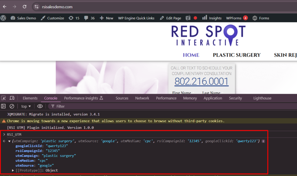This screenshot has height=176, width=297.
Task: Open the Lighthouse tab
Action: pyautogui.click(x=262, y=98)
